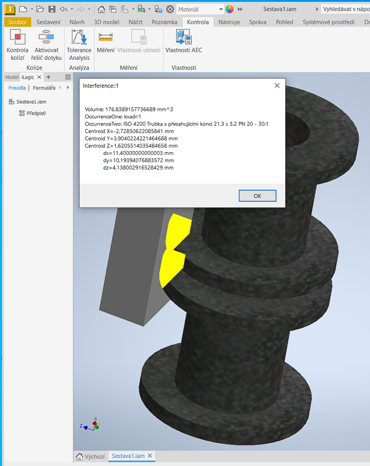370x466 pixels.
Task: Select the Předpis0 rule in the tree
Action: pos(36,113)
